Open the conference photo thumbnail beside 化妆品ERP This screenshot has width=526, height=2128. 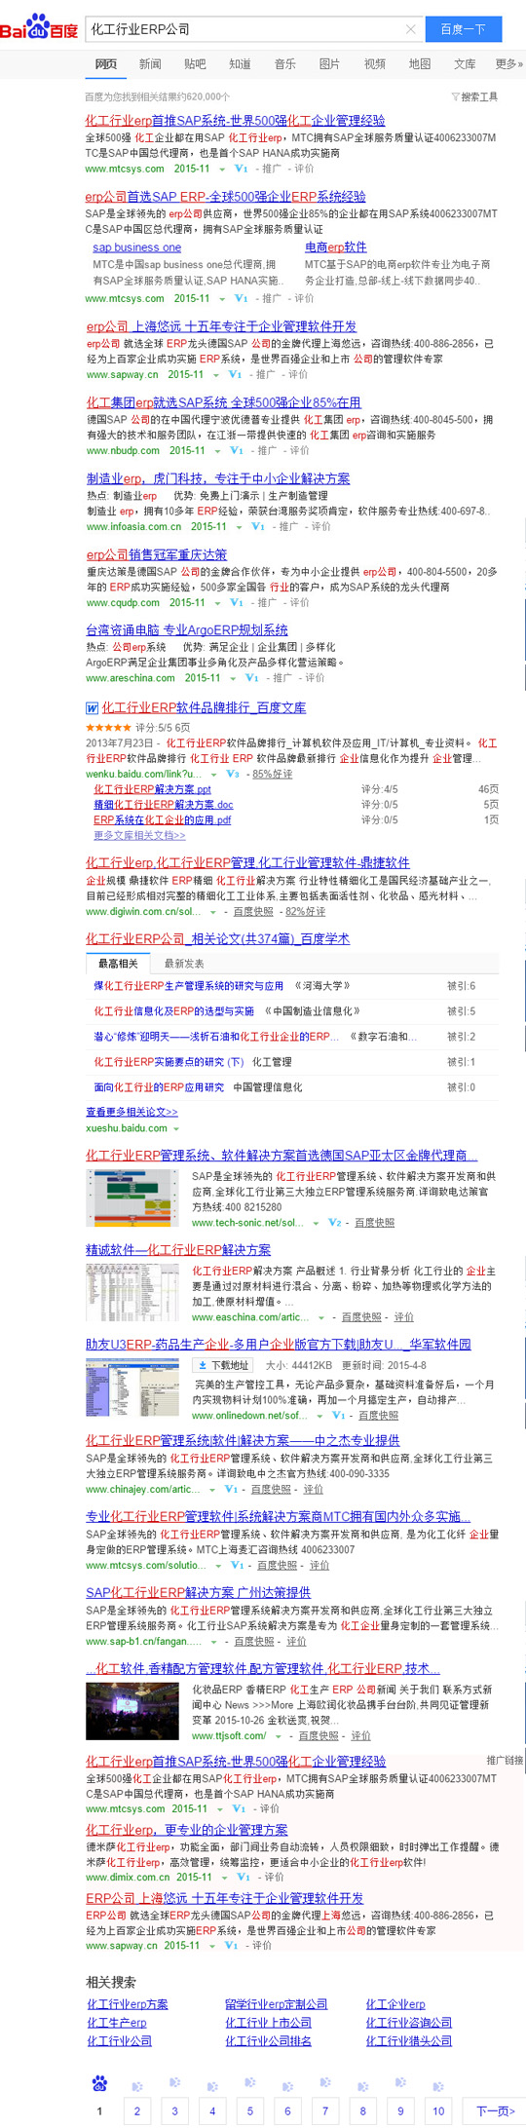coord(132,1712)
